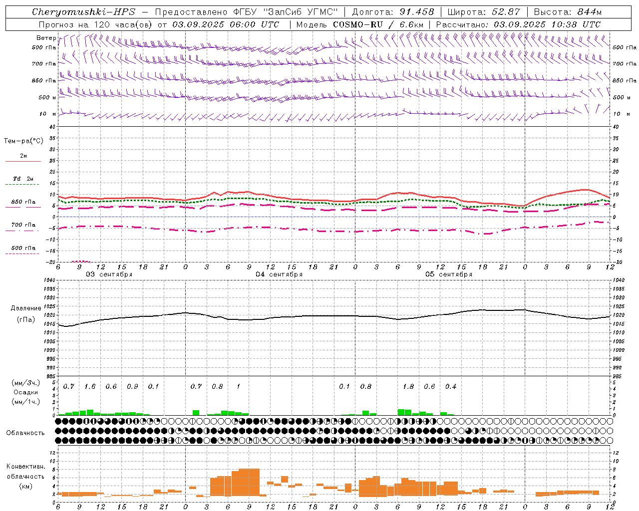Click the '03 сентября' date label
Image resolution: width=639 pixels, height=511 pixels.
[x=109, y=274]
